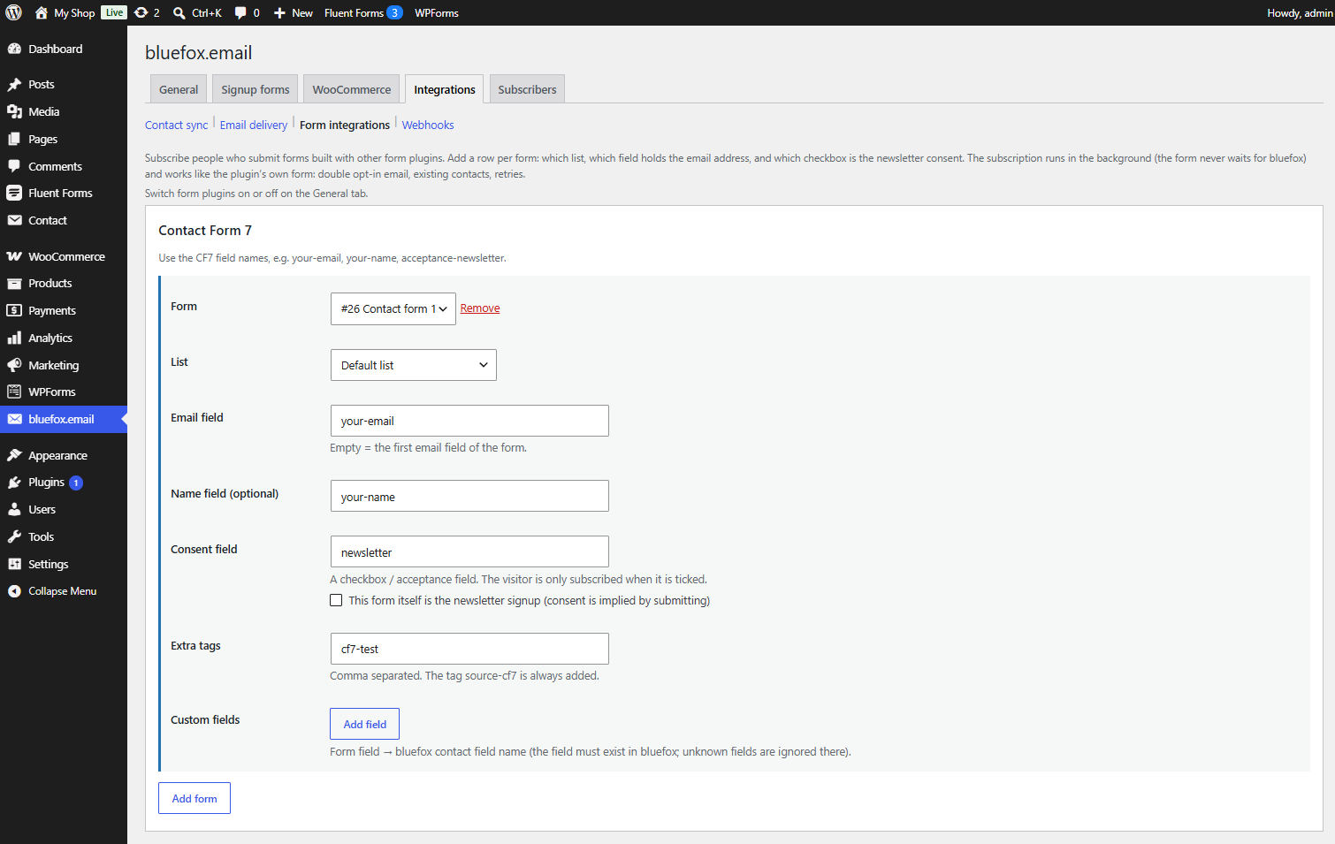Click the Posts pin icon

point(14,84)
